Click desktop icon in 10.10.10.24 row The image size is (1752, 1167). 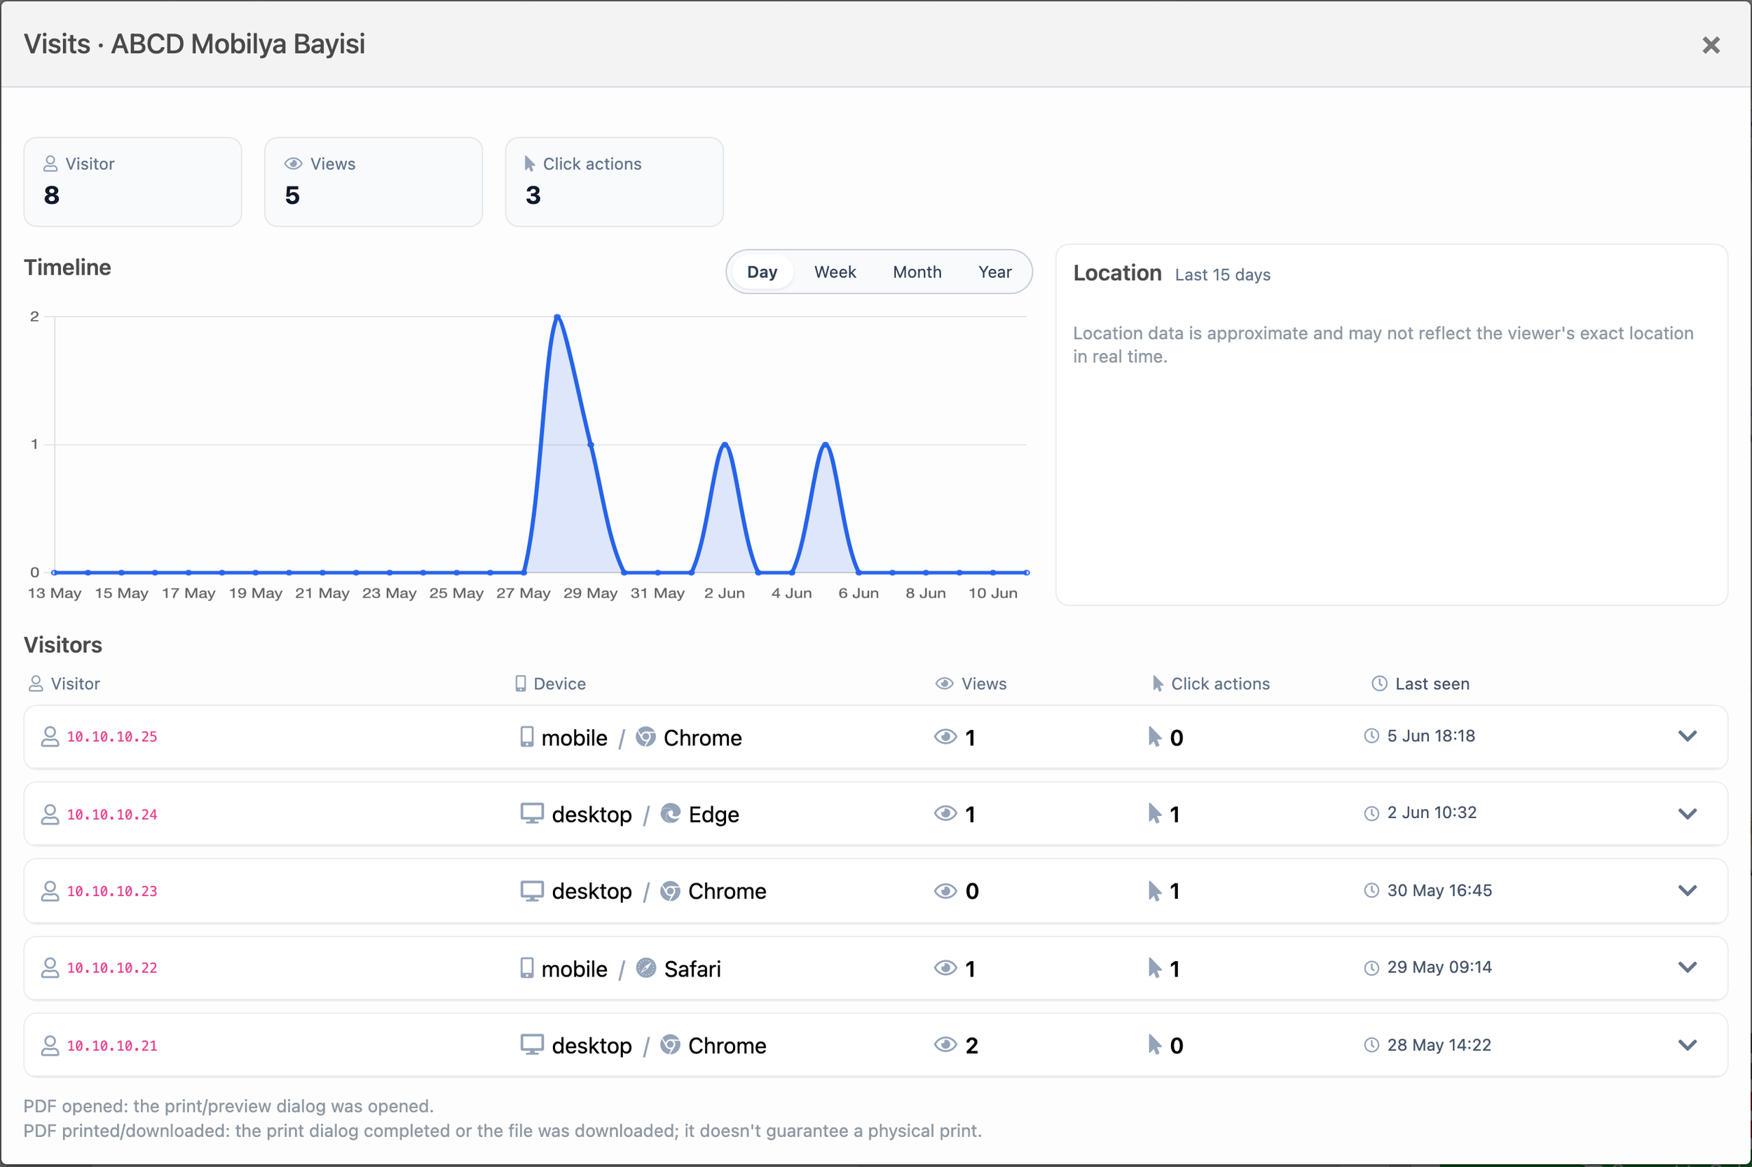click(x=532, y=813)
